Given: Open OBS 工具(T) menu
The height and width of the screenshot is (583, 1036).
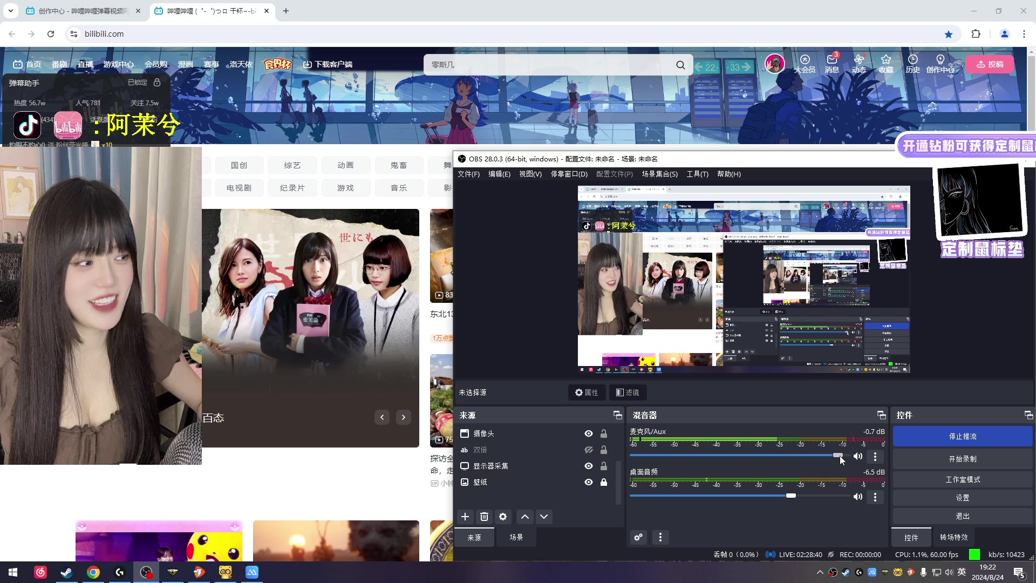Looking at the screenshot, I should [697, 174].
